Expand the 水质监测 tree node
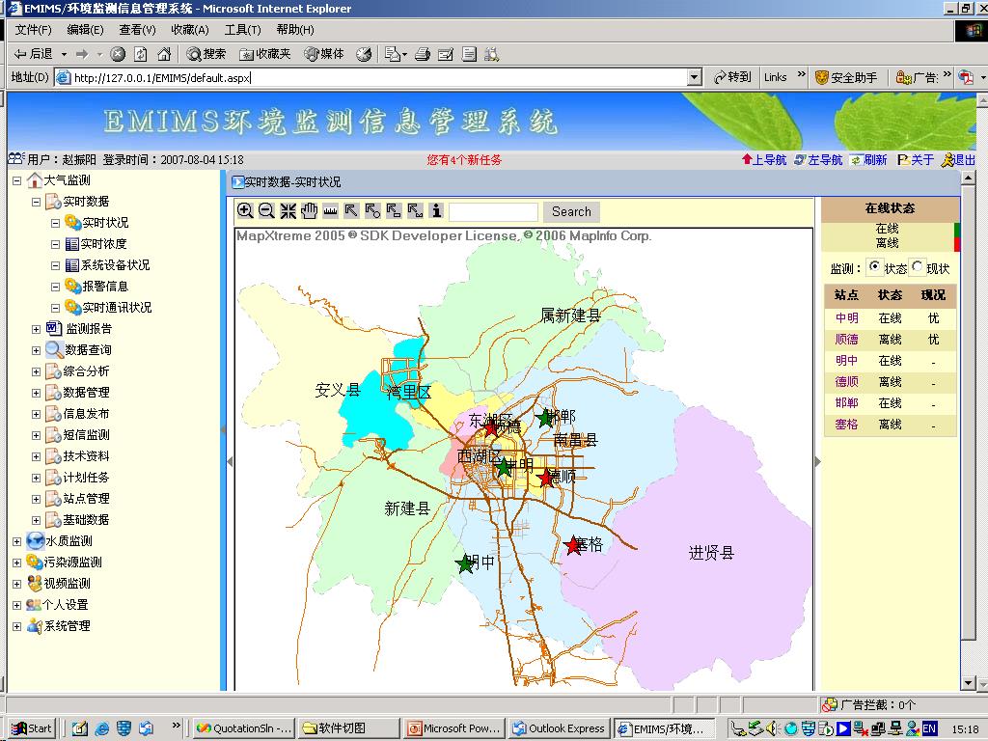The width and height of the screenshot is (988, 741). click(x=17, y=541)
